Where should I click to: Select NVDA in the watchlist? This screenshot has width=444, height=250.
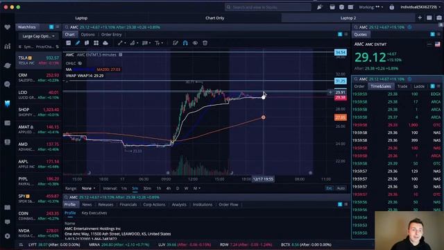click(39, 233)
